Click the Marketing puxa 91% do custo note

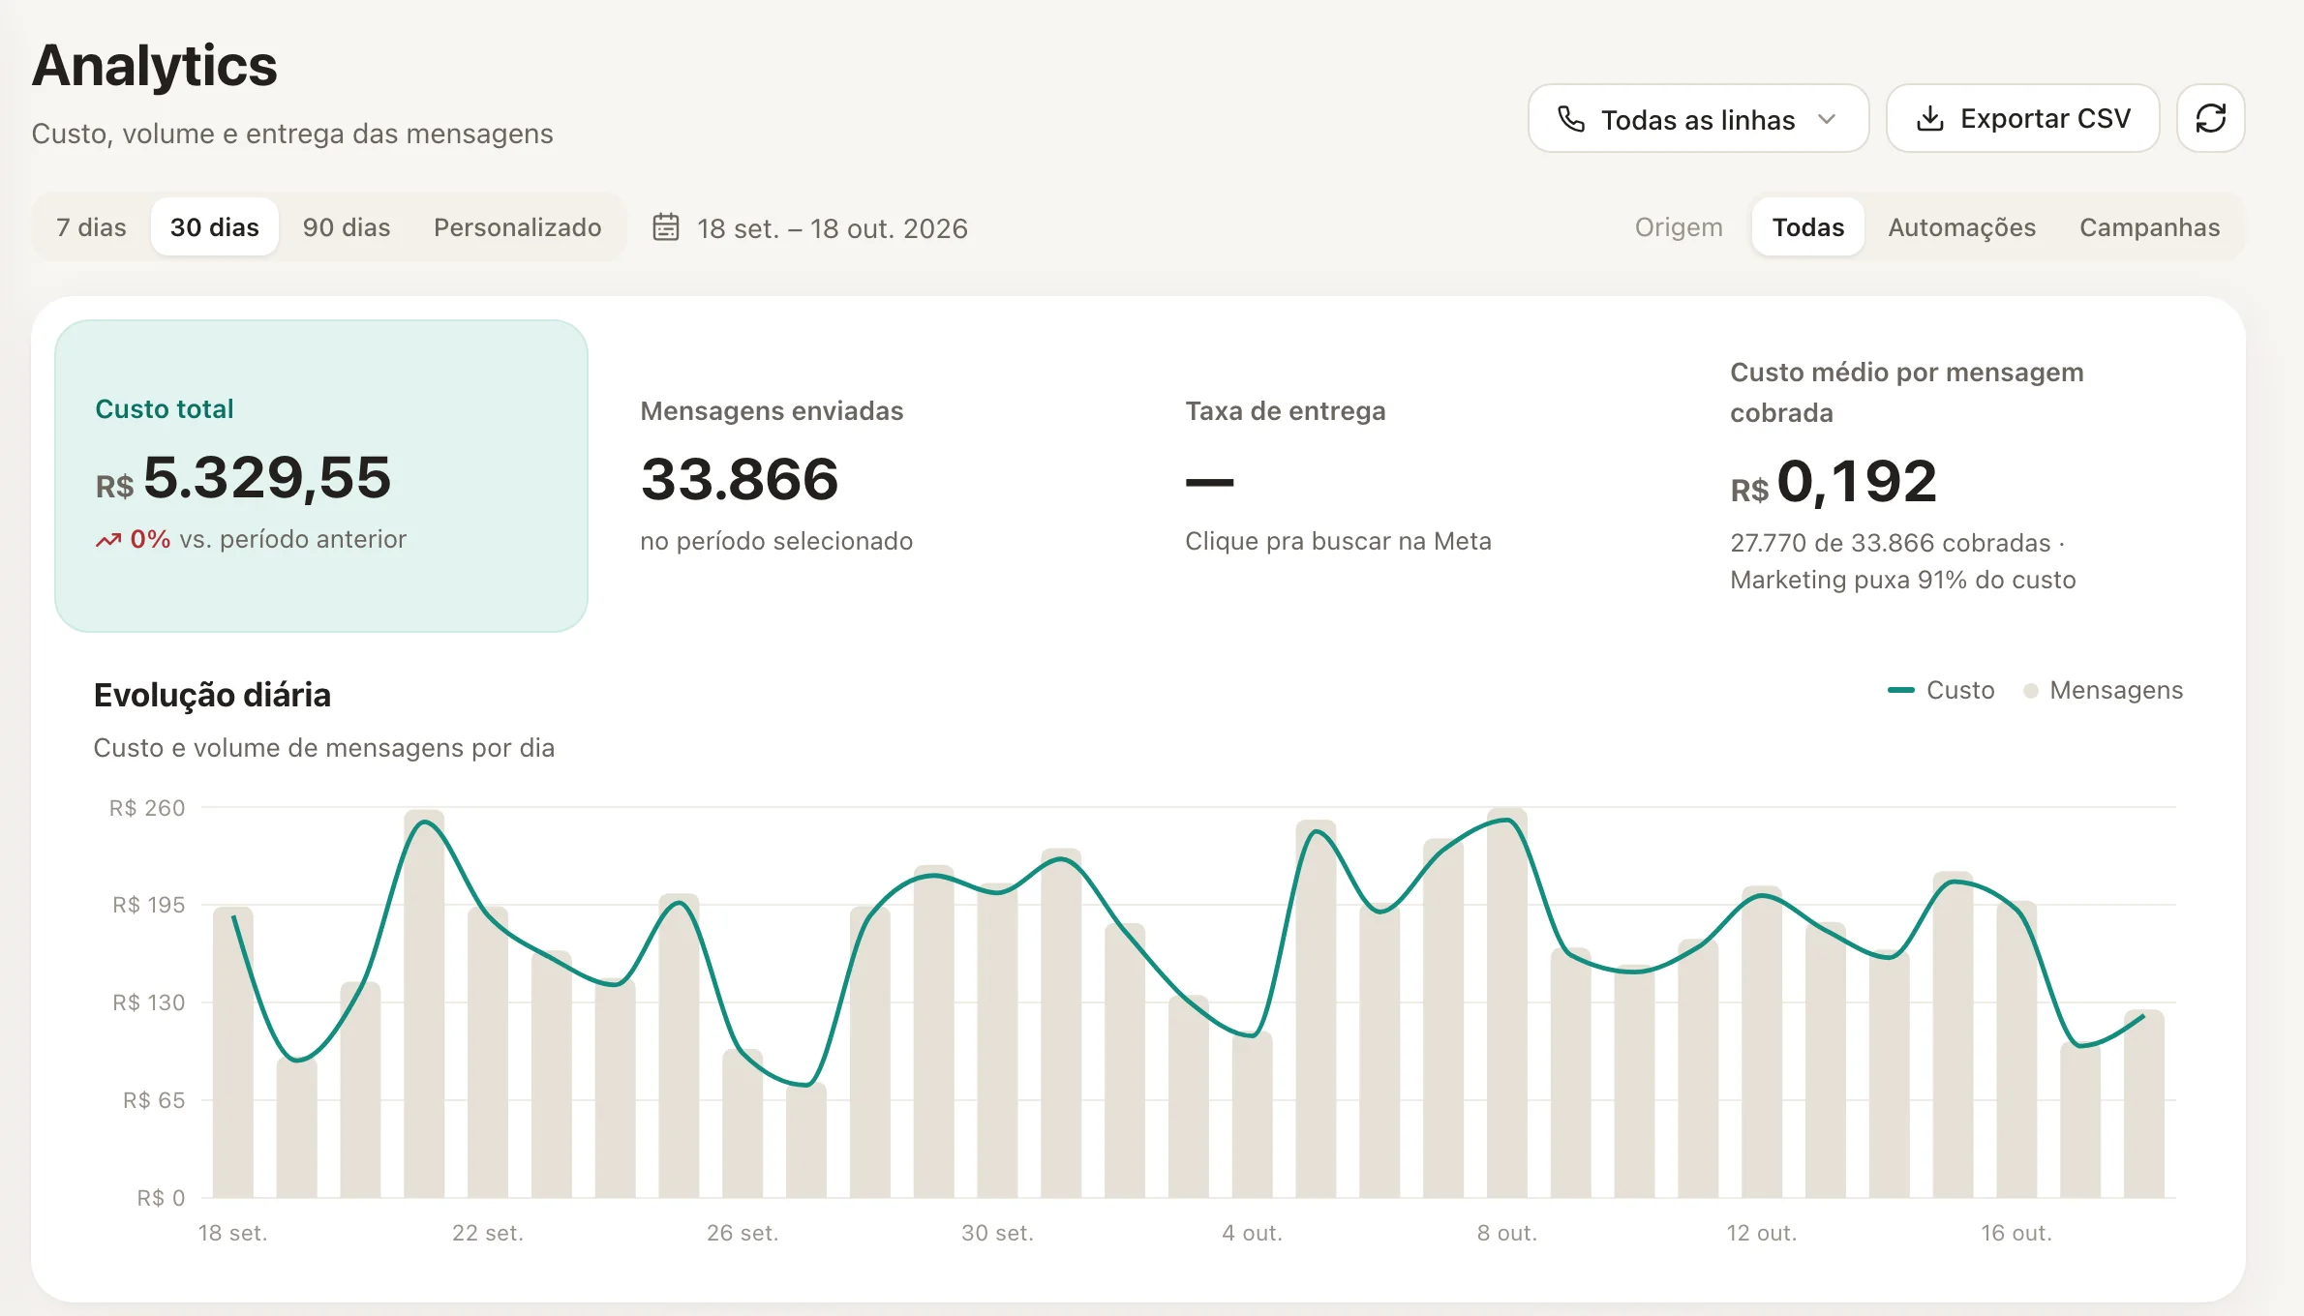pos(1903,580)
